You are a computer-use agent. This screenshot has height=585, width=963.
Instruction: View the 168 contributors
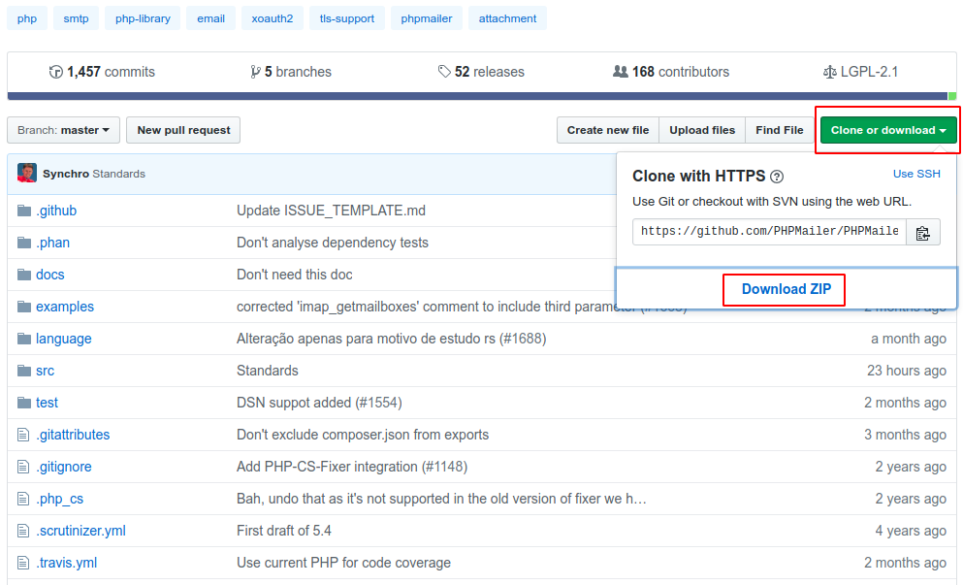click(x=671, y=72)
